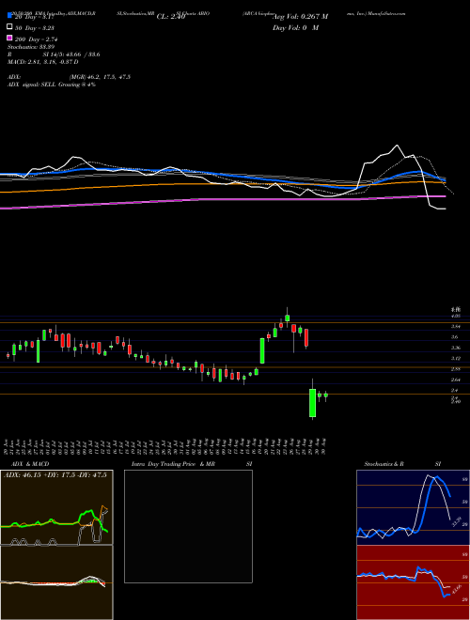Image resolution: width=470 pixels, height=620 pixels.
Task: Select the '50 Day - 3.23' legend text
Action: (35, 27)
